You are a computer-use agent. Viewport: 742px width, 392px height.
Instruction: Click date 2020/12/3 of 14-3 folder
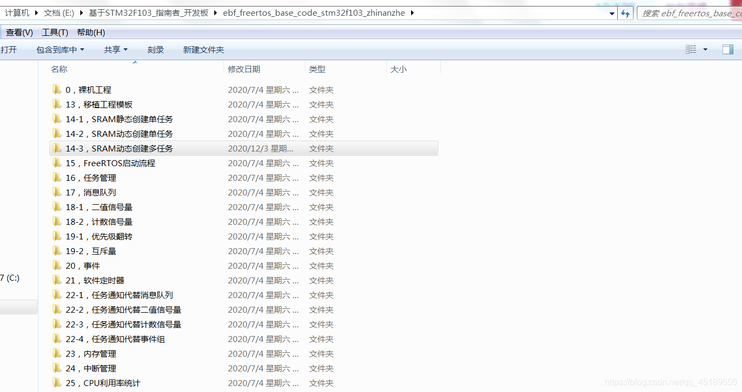click(260, 148)
